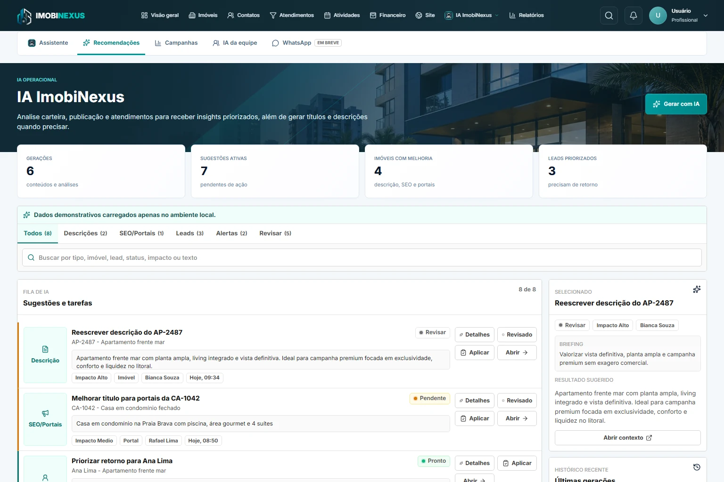This screenshot has height=482, width=724.
Task: Expand the user profile chevron
Action: (706, 16)
